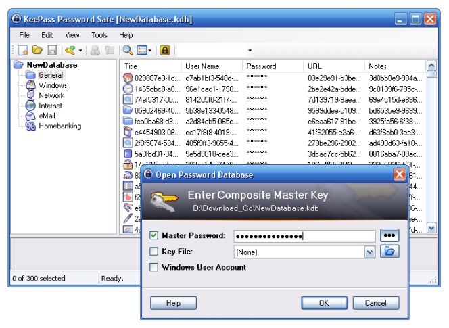
Task: Click the Homebanking percent icon
Action: (30, 126)
